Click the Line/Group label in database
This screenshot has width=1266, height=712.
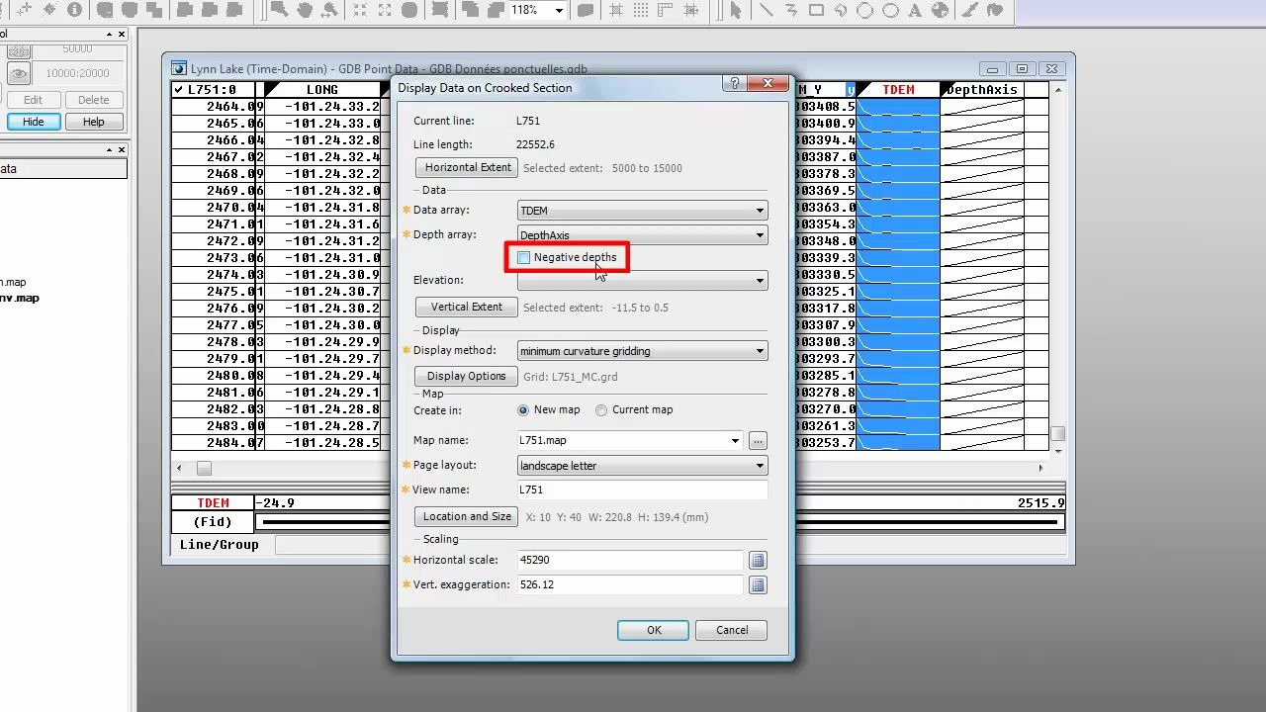coord(220,545)
